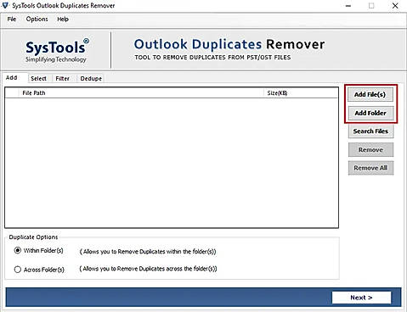Click the 'Duplicate Options' group label
Image resolution: width=407 pixels, height=312 pixels.
point(33,237)
